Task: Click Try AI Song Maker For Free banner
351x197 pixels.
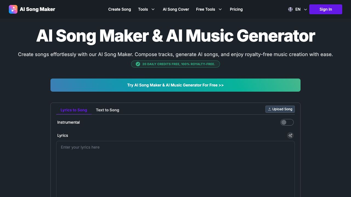Action: point(175,85)
